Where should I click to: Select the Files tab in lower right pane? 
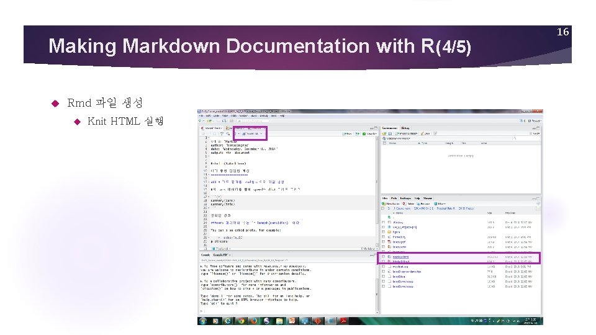point(385,199)
